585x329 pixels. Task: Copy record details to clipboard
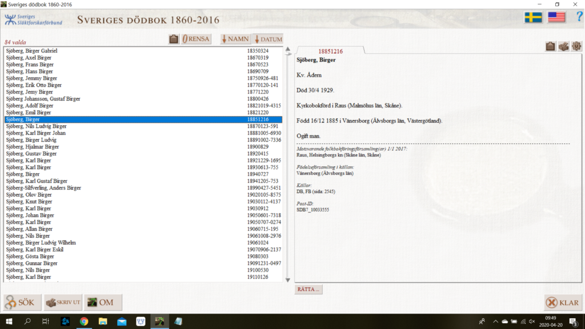(550, 46)
